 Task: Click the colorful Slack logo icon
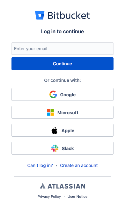(x=55, y=148)
